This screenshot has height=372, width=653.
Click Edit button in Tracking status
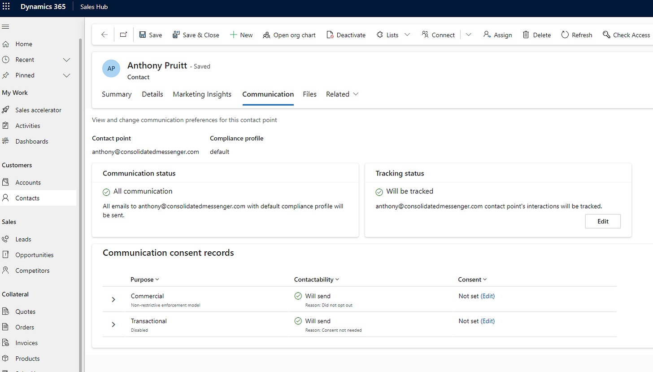point(603,221)
